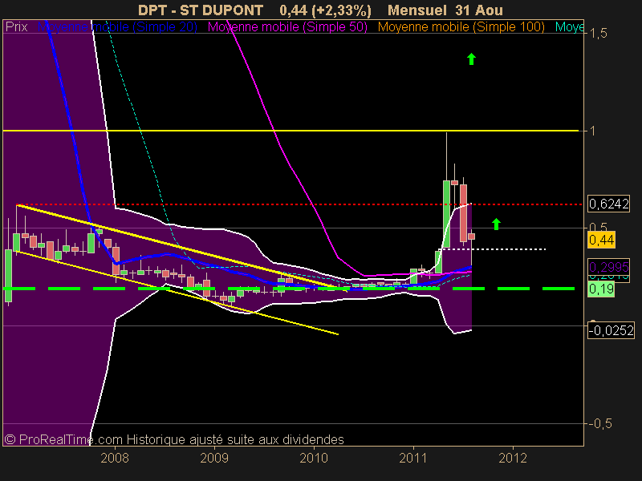Click the 2012 label on time axis

point(513,458)
